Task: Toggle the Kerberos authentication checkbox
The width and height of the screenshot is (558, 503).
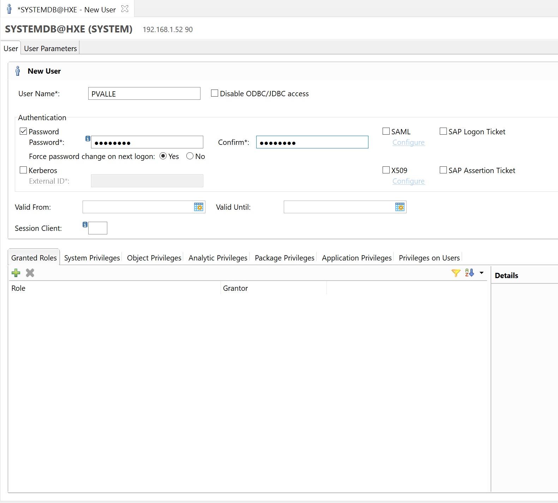Action: (24, 170)
